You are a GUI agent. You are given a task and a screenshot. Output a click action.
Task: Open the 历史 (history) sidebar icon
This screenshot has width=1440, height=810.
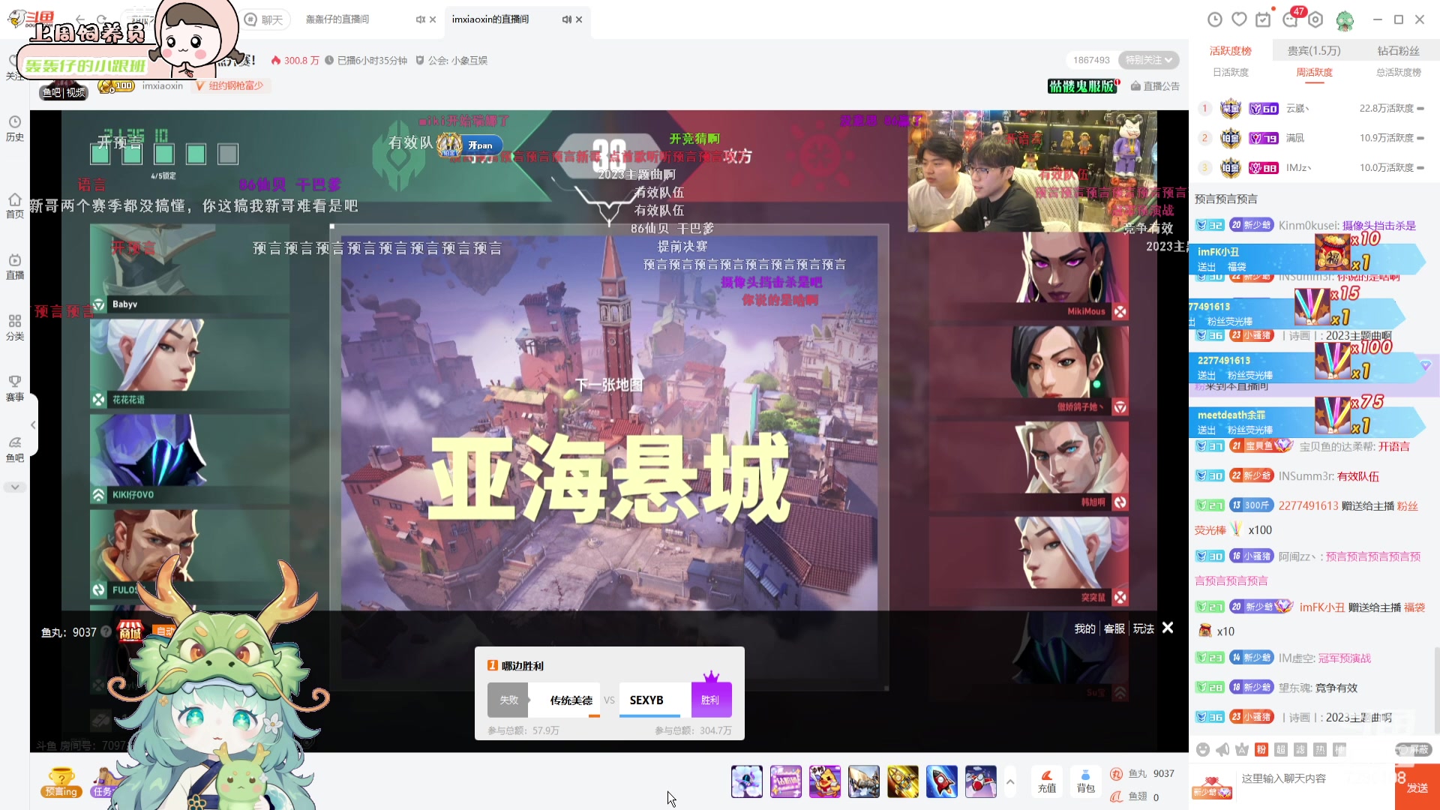(14, 127)
